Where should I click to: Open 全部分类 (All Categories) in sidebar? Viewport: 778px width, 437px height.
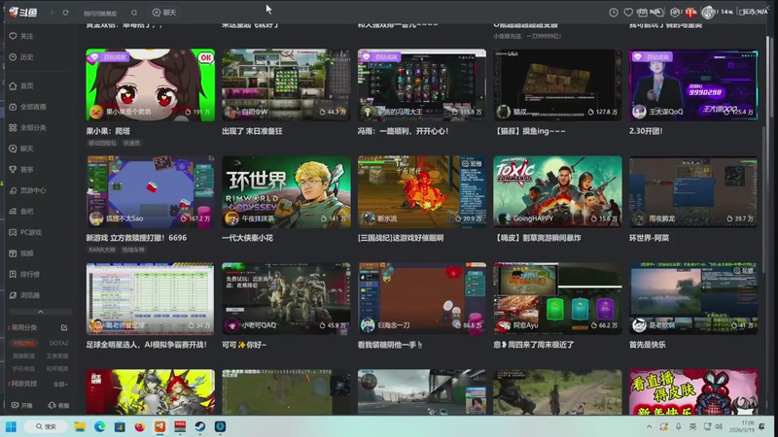tap(27, 127)
